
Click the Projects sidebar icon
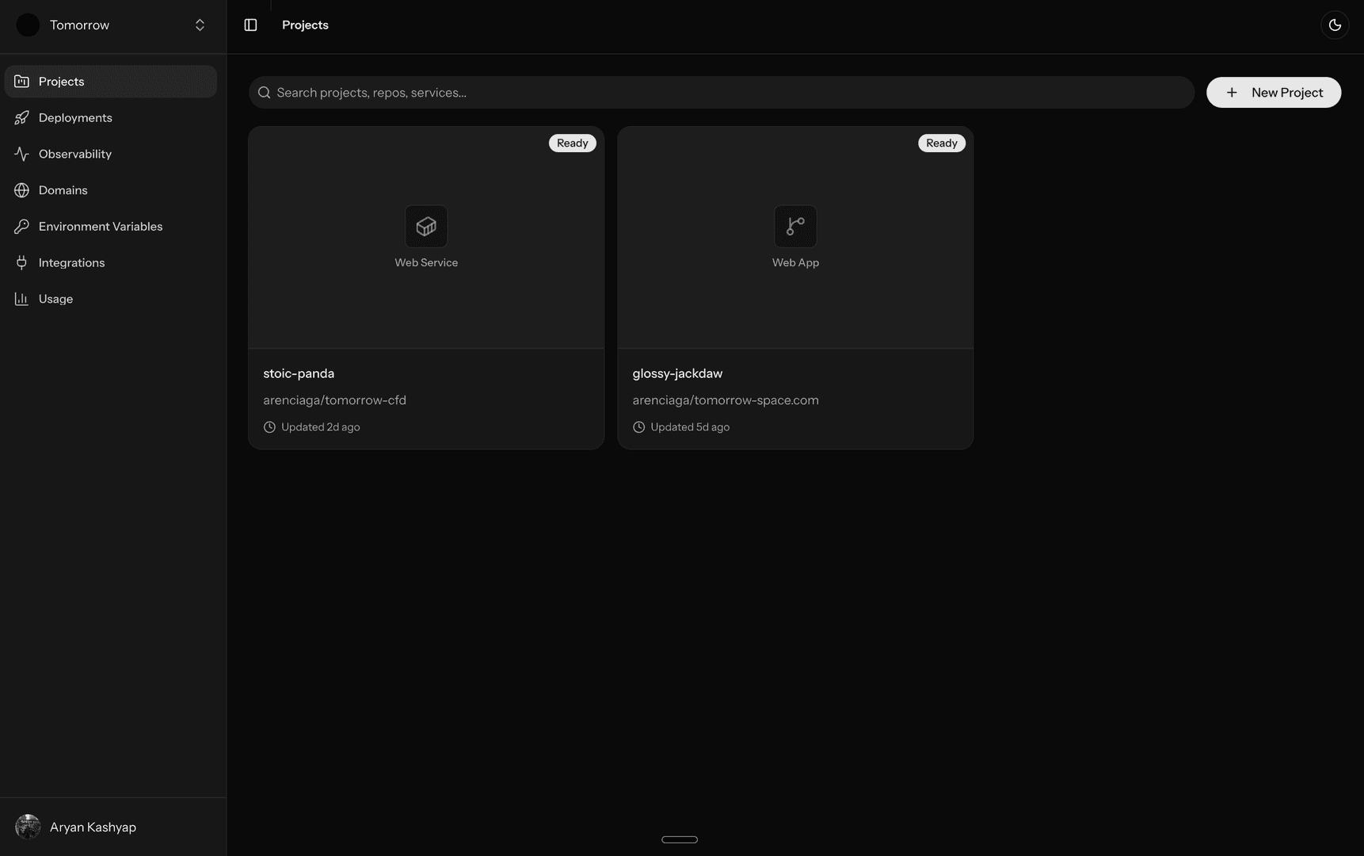pyautogui.click(x=21, y=82)
